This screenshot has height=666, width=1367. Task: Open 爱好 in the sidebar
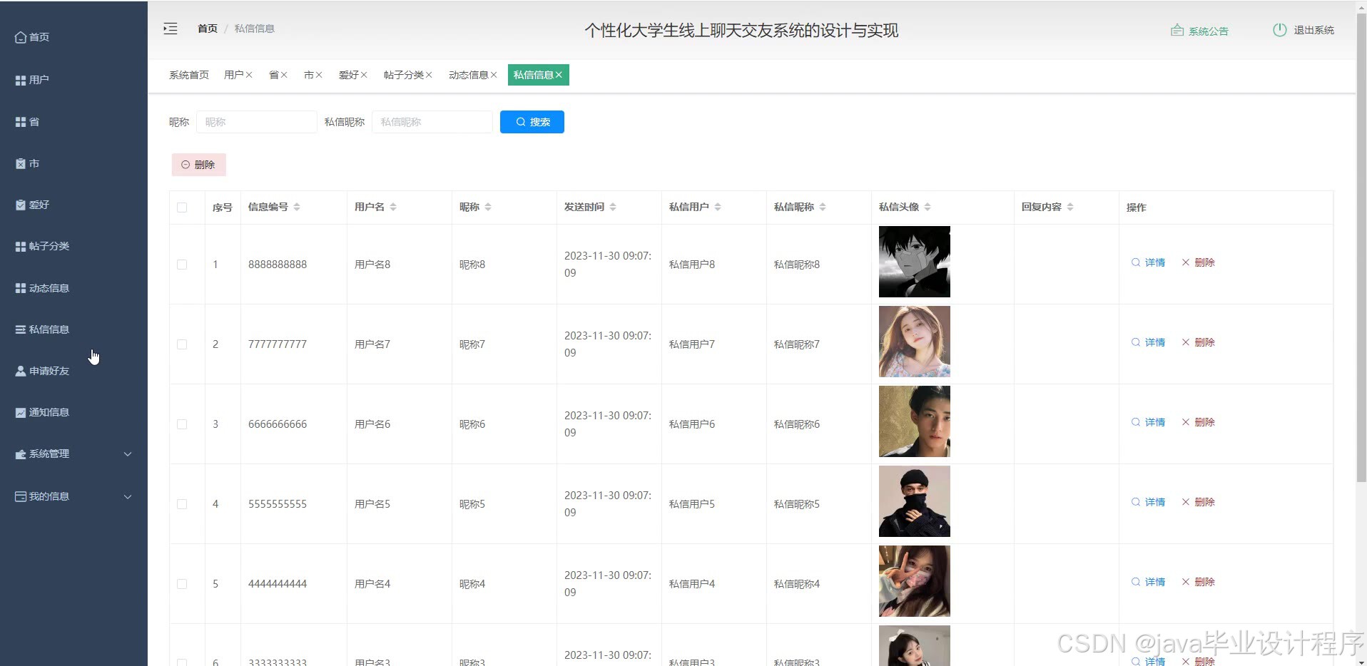(x=32, y=205)
